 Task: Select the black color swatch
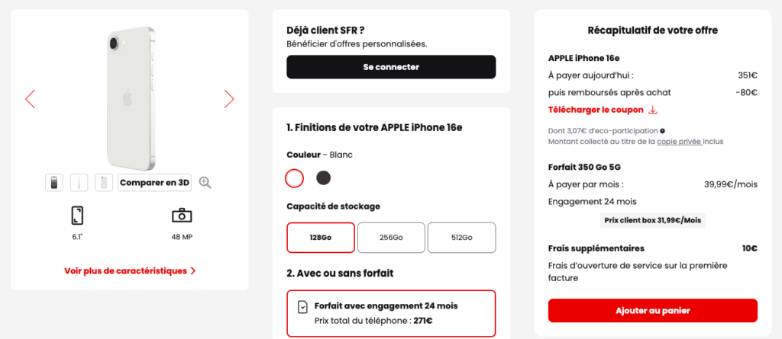point(324,178)
